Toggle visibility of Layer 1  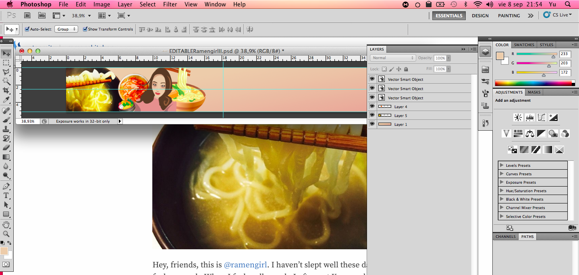(372, 124)
